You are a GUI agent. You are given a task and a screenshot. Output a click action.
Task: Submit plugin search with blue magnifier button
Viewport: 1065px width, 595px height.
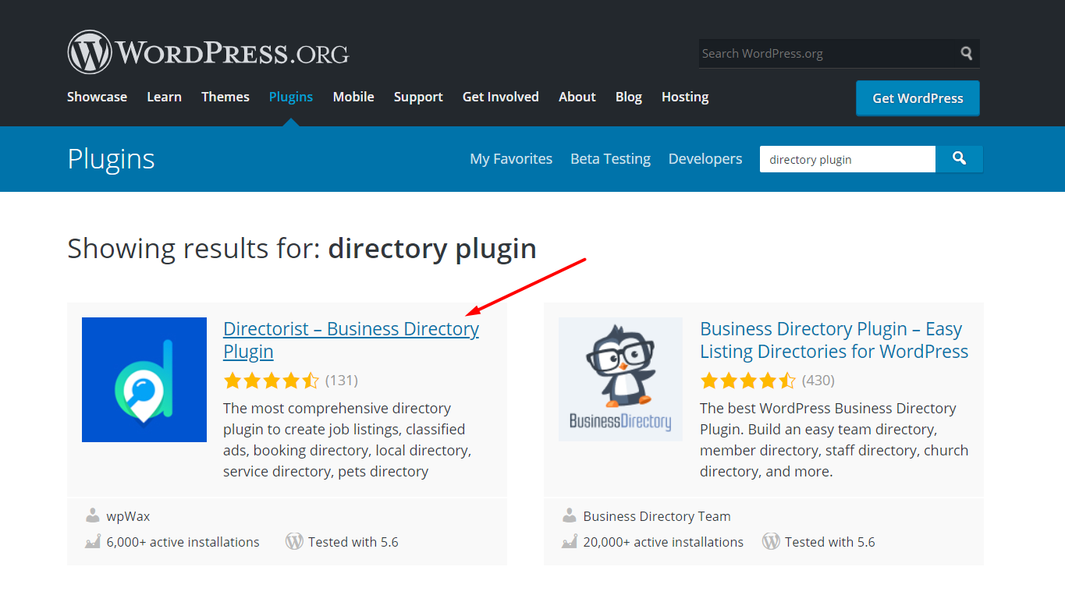pyautogui.click(x=959, y=159)
